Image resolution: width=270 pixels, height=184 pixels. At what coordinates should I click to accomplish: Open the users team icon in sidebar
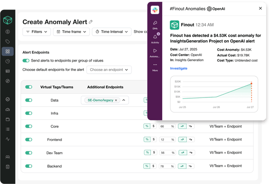click(x=8, y=157)
